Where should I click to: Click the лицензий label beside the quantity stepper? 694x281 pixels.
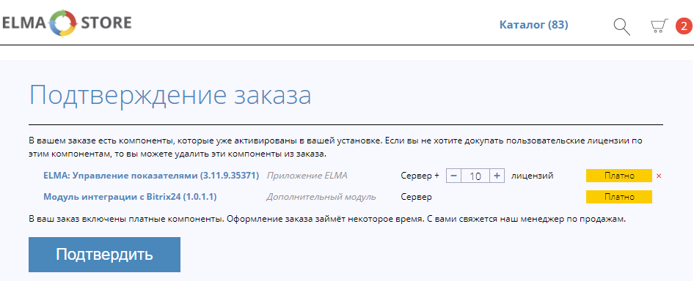tap(533, 176)
